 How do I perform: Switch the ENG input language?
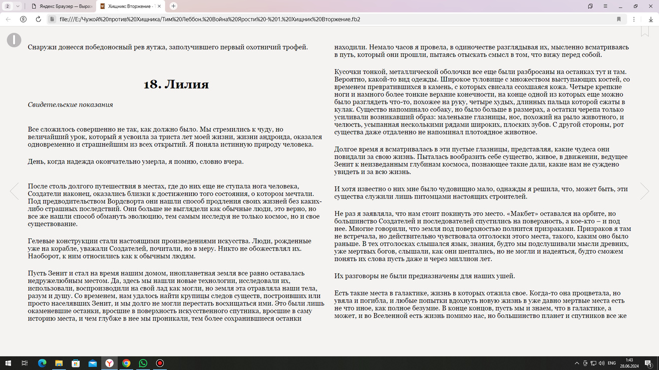(x=611, y=363)
